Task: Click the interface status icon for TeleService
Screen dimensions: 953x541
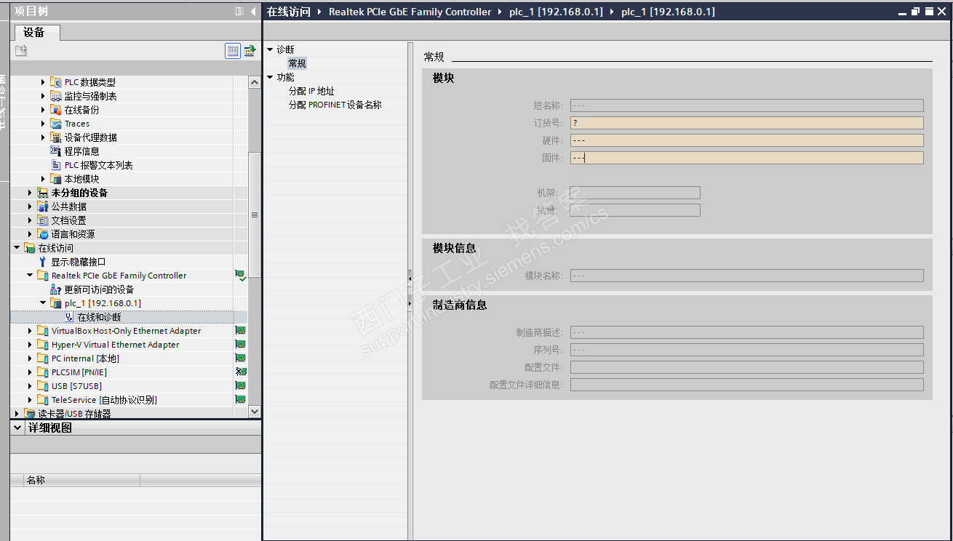Action: 240,400
